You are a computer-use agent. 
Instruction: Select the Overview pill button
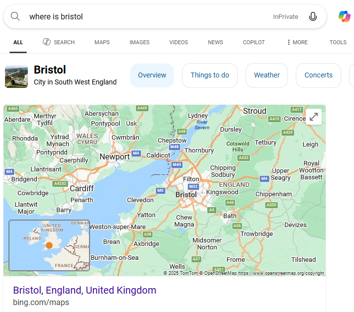pyautogui.click(x=152, y=76)
